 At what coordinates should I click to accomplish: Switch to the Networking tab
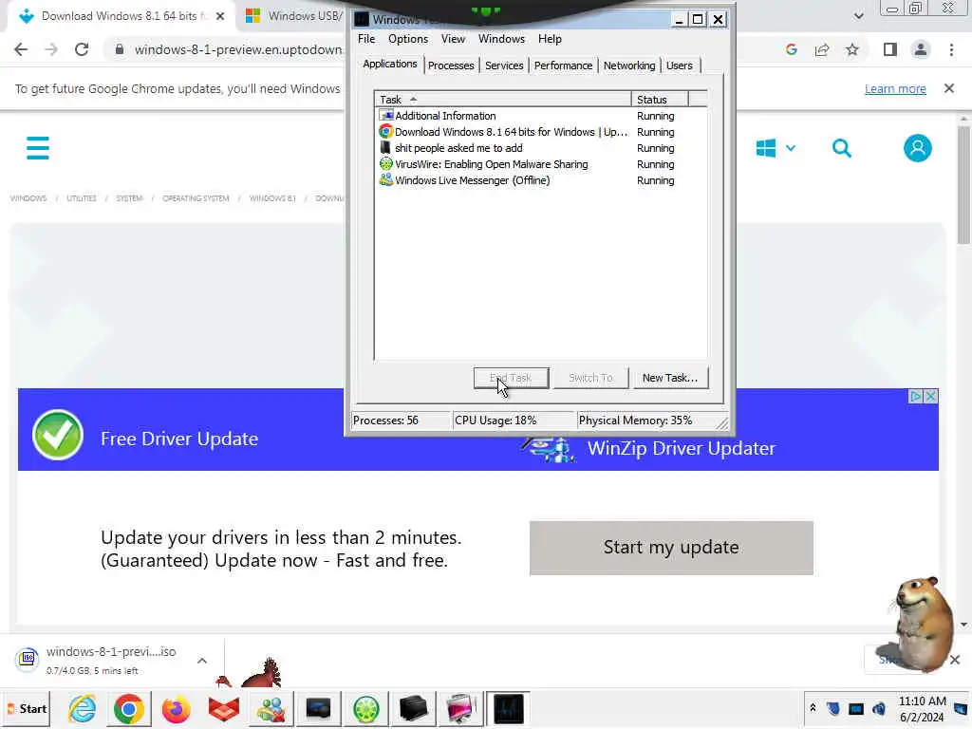point(629,65)
